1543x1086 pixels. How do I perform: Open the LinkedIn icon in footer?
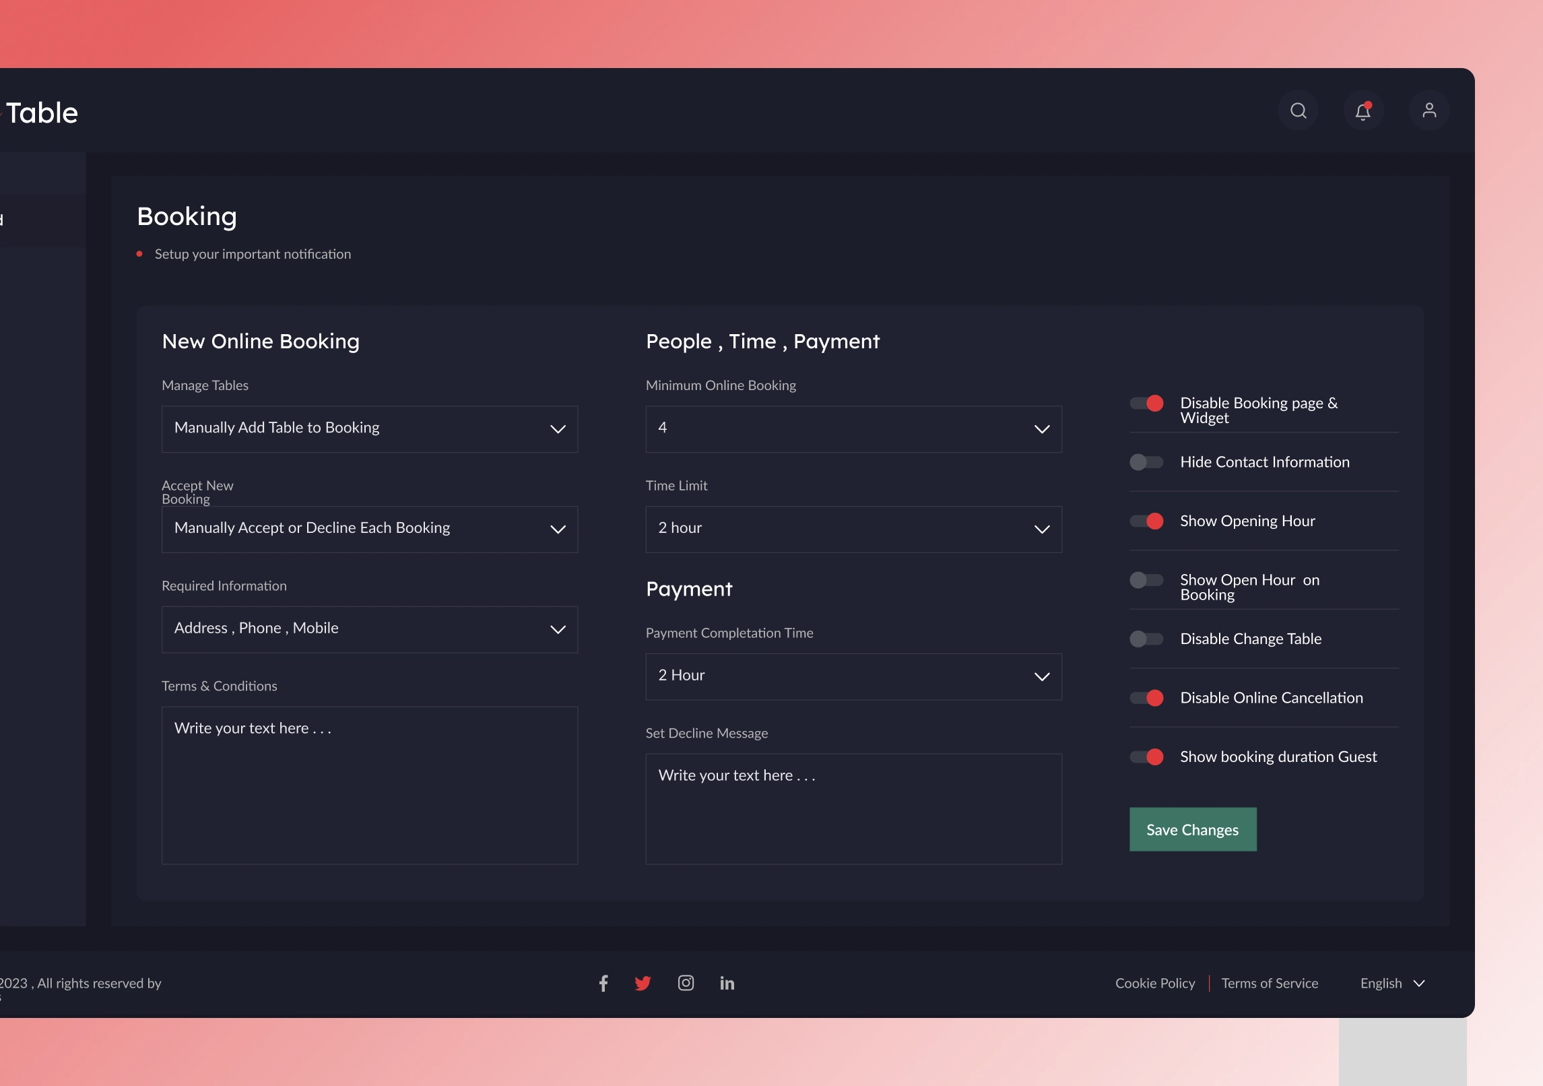(x=727, y=983)
